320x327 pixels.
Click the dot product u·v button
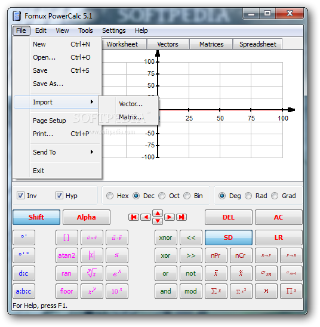[x=117, y=237]
